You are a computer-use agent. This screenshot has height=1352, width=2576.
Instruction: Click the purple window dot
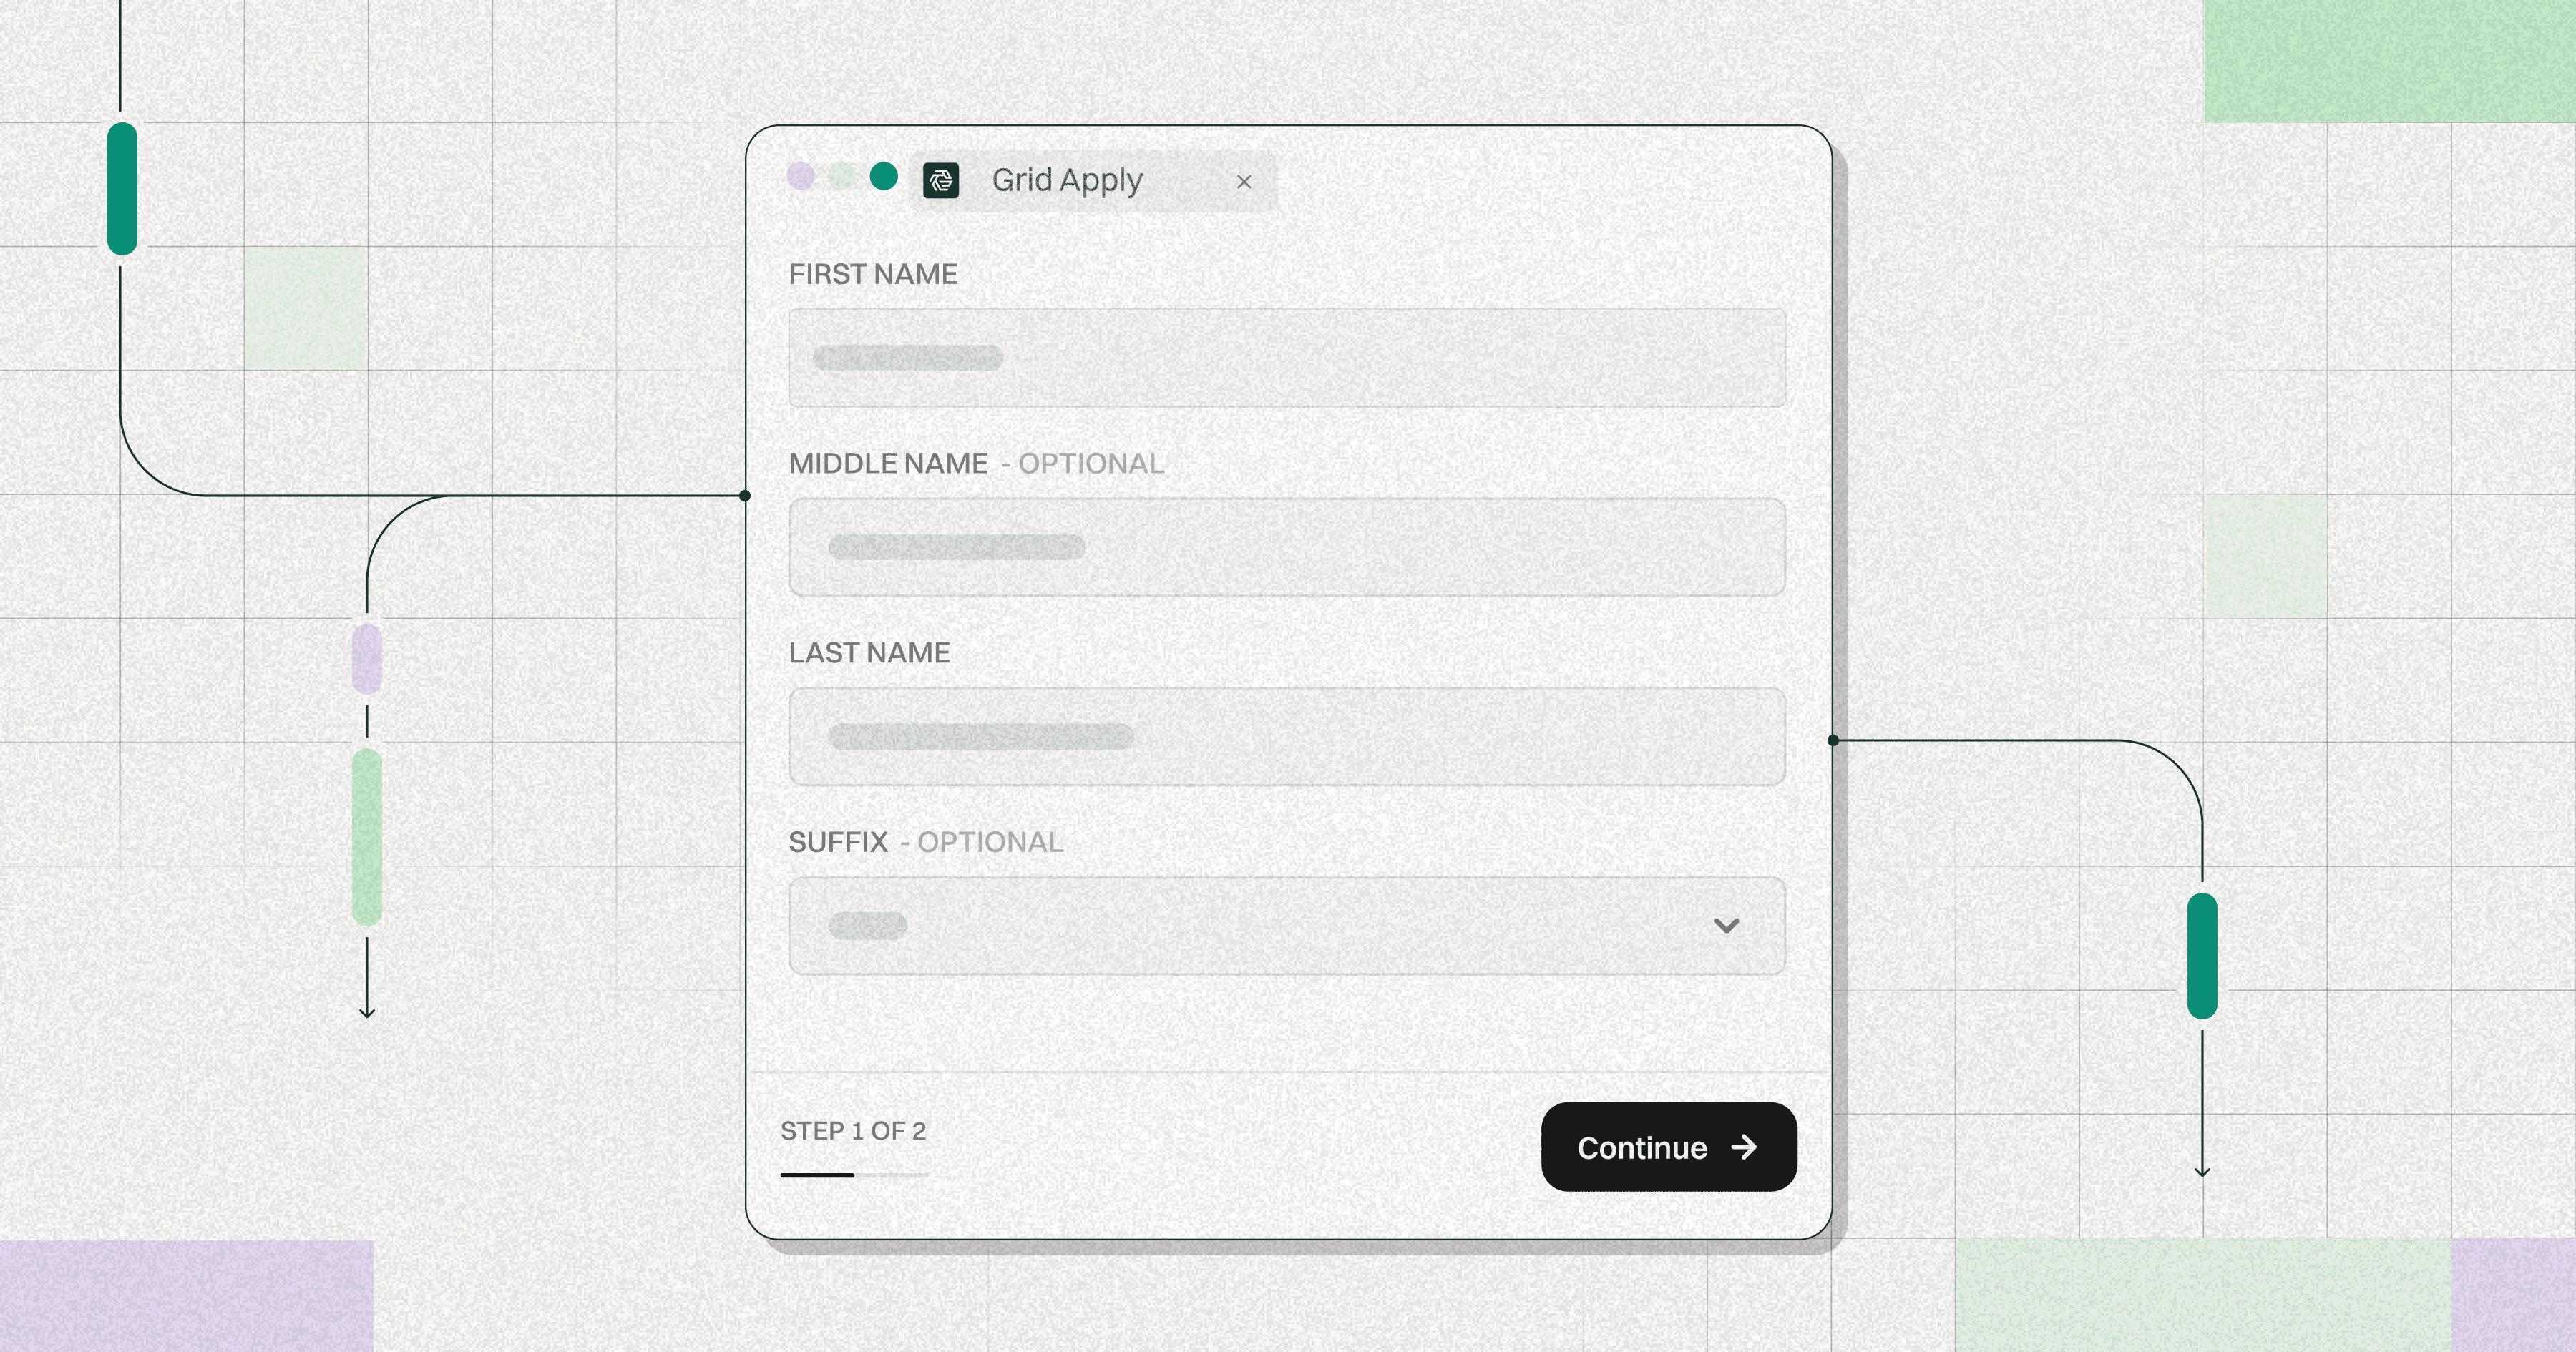click(x=801, y=177)
